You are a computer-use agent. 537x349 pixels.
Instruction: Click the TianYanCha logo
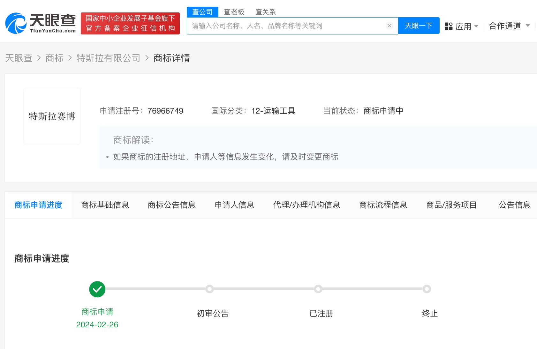click(41, 23)
